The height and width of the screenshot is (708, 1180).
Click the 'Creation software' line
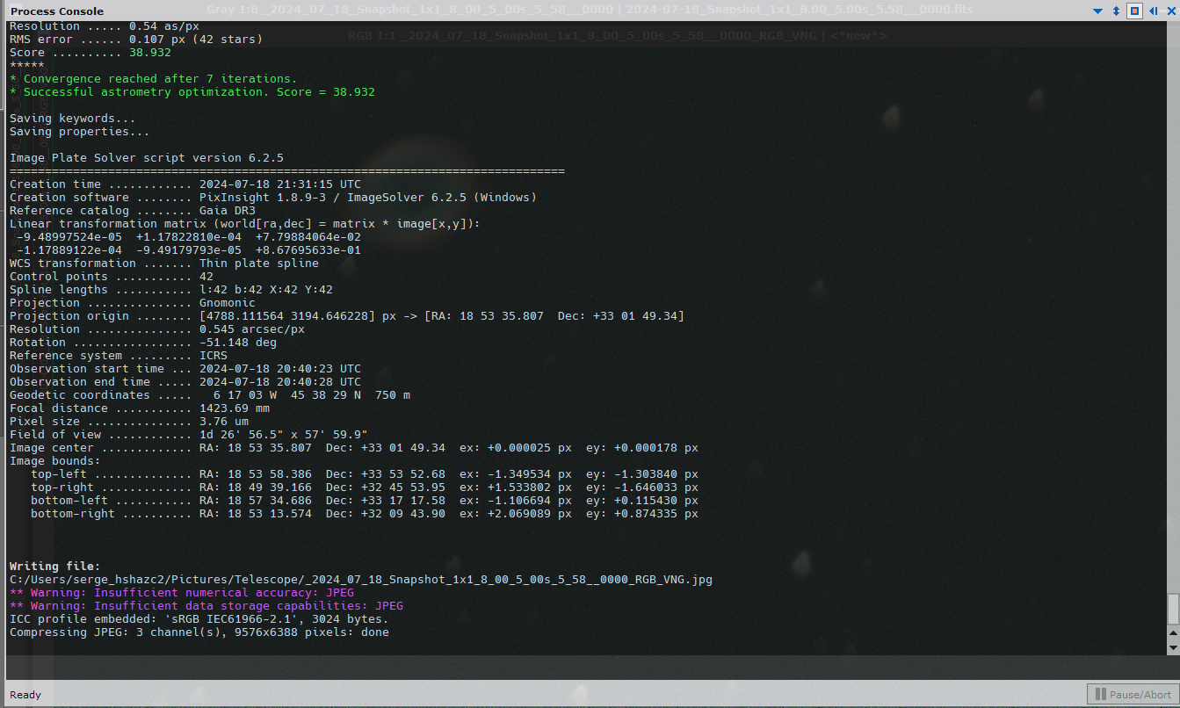pyautogui.click(x=273, y=198)
